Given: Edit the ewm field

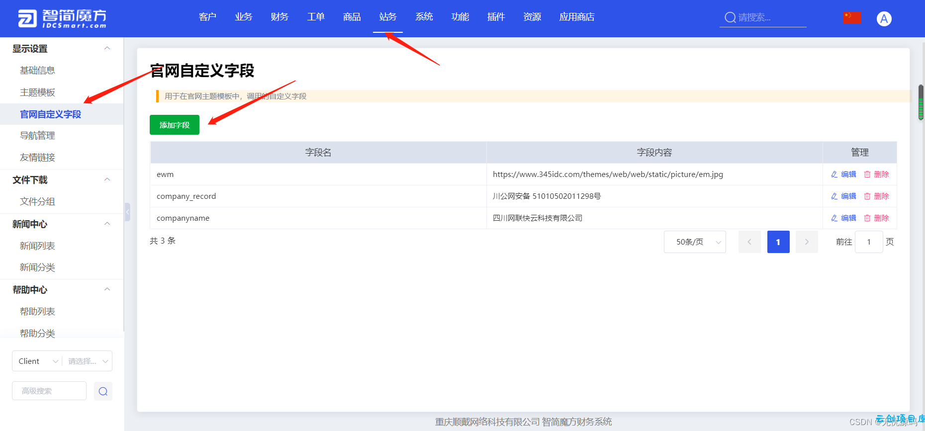Looking at the screenshot, I should (x=843, y=174).
